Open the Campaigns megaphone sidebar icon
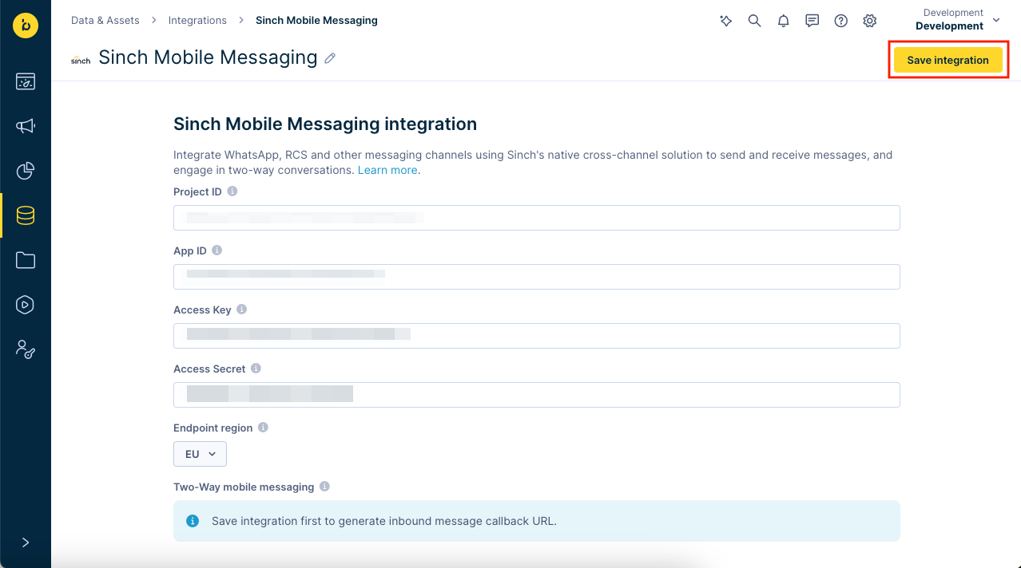This screenshot has width=1021, height=568. [26, 126]
